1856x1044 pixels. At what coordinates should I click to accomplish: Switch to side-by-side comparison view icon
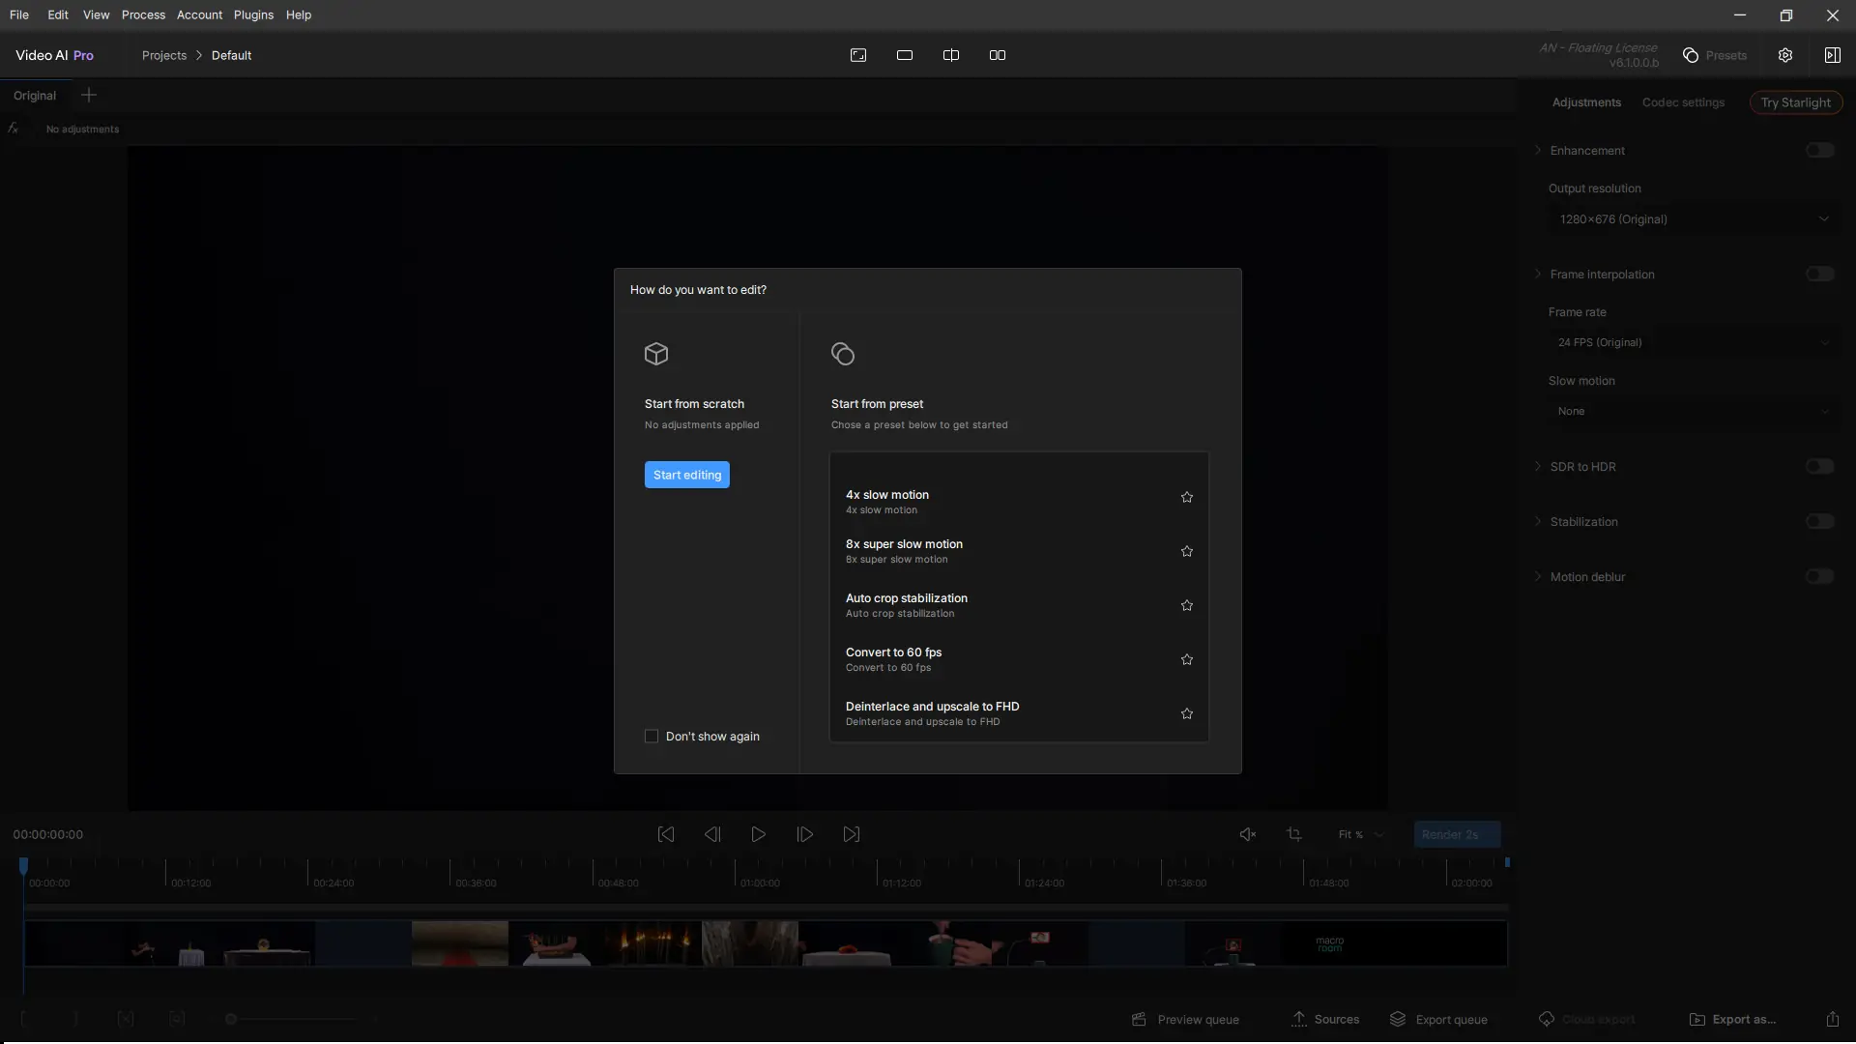click(x=997, y=55)
